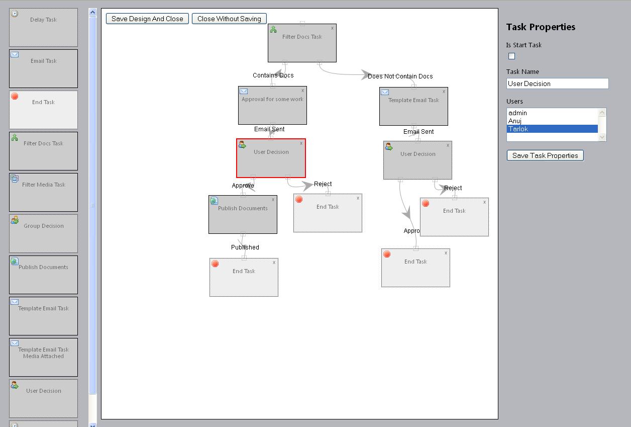Click the Filter Media Task palette icon
The width and height of the screenshot is (631, 427).
pyautogui.click(x=15, y=179)
